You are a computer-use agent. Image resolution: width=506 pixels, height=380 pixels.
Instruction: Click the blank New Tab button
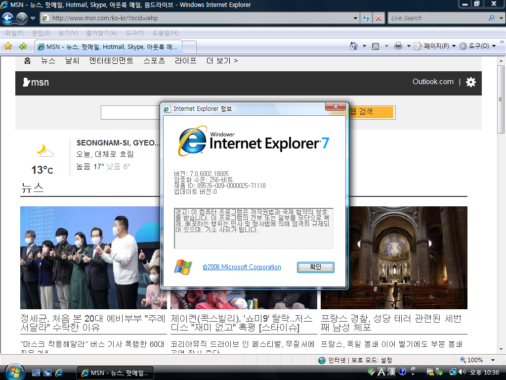[189, 47]
